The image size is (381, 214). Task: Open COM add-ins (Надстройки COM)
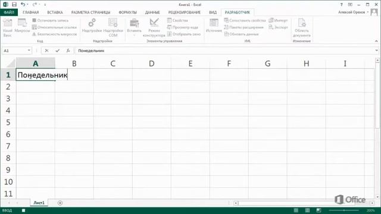pos(113,28)
